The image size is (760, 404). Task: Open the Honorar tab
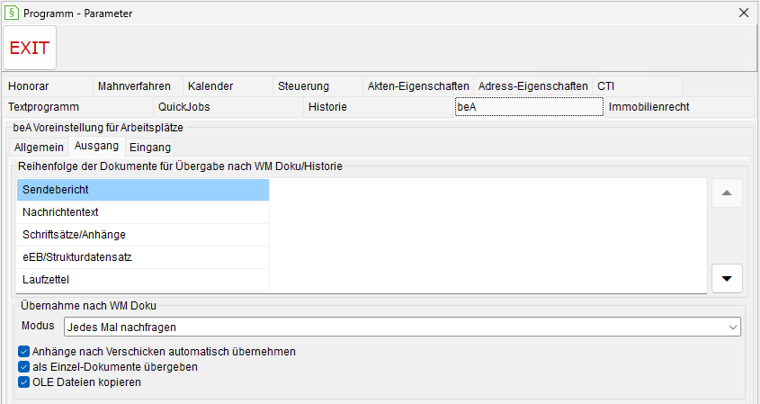(x=47, y=86)
